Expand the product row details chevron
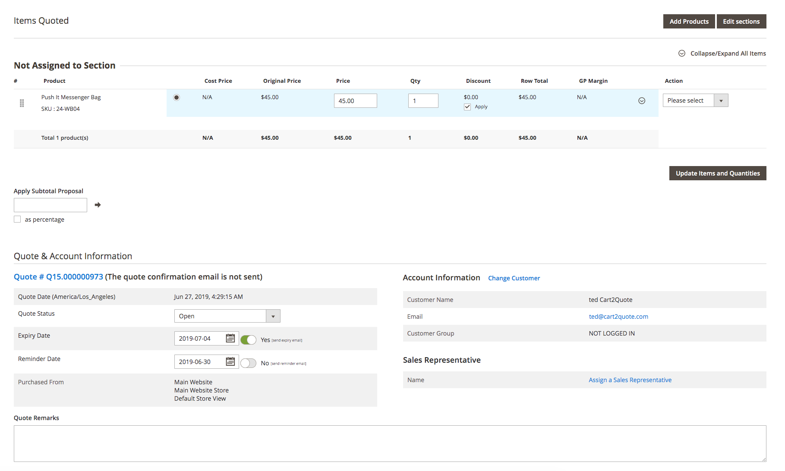The width and height of the screenshot is (785, 471). 641,100
